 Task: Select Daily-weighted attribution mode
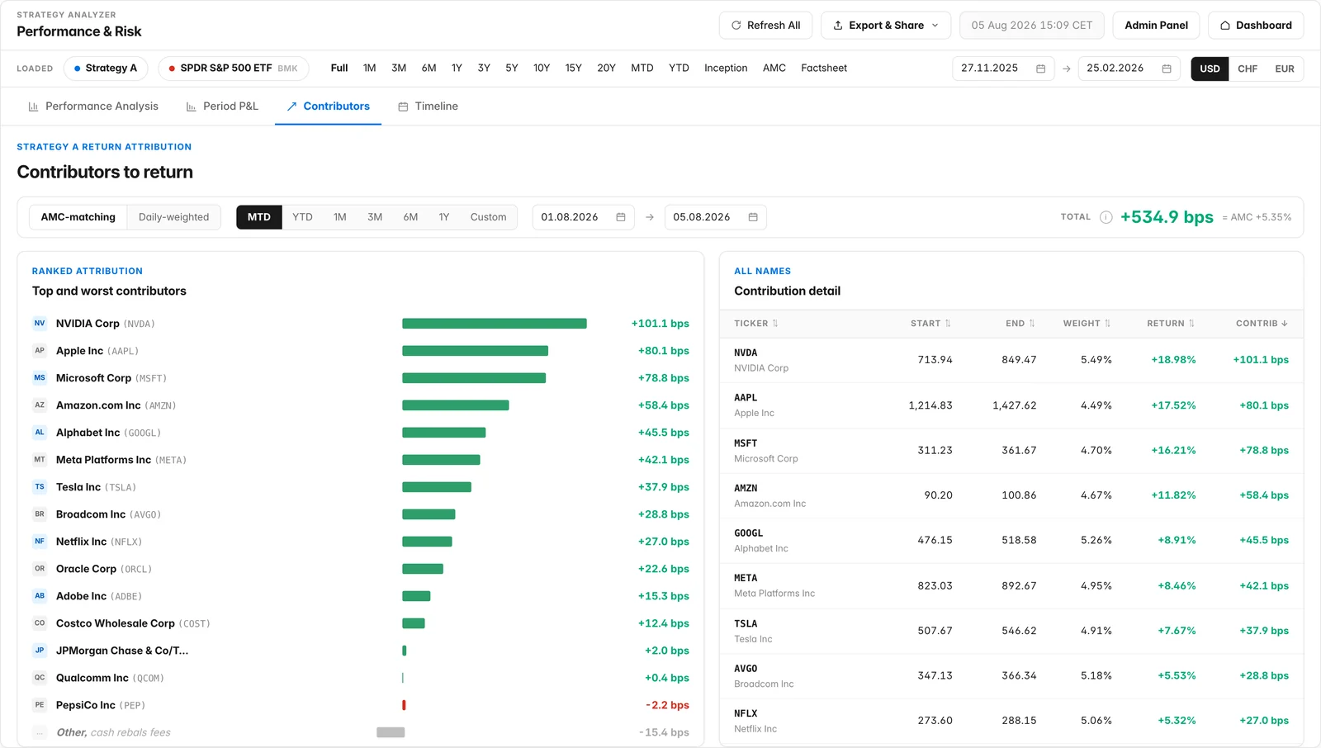pyautogui.click(x=173, y=217)
